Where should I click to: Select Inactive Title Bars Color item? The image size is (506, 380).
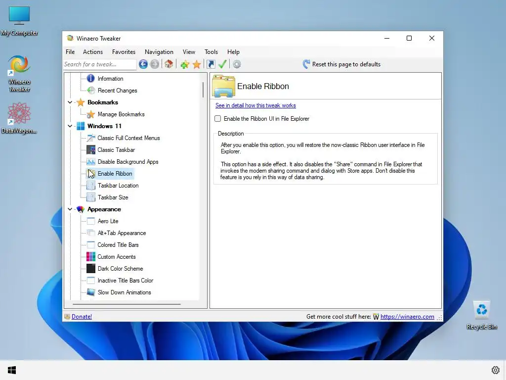(125, 281)
